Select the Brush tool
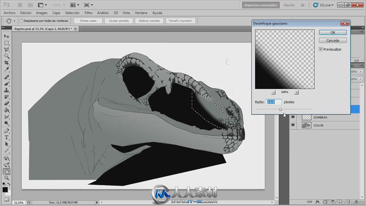Screen dimensions: 366x206 7,84
